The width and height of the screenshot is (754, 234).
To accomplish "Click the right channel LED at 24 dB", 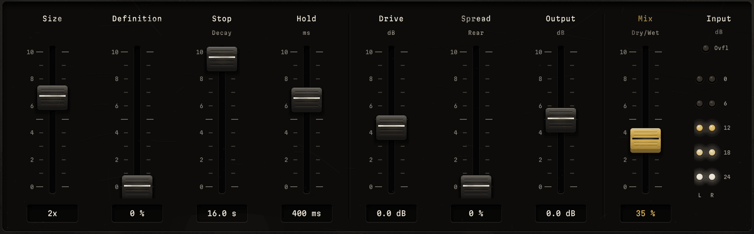I will click(712, 177).
